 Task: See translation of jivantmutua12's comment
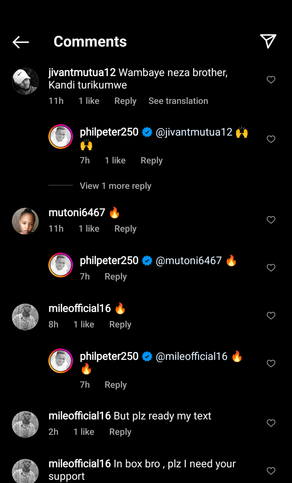click(x=178, y=101)
